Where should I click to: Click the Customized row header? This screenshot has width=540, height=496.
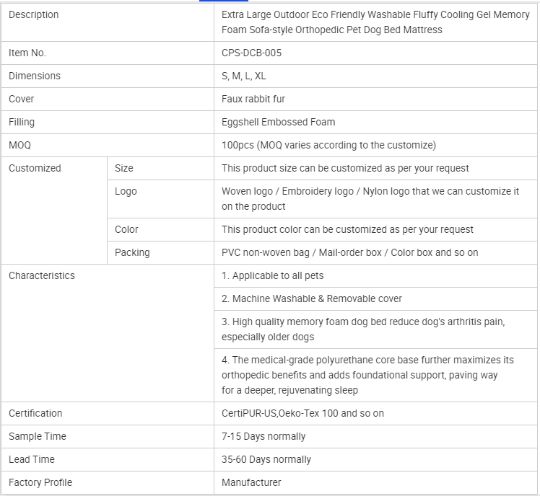[x=35, y=168]
